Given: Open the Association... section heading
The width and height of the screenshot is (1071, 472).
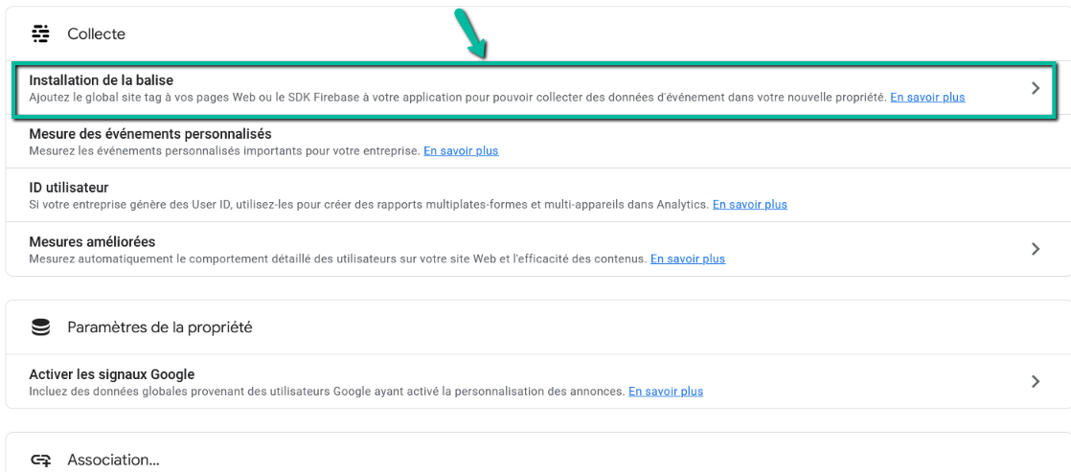Looking at the screenshot, I should 113,461.
